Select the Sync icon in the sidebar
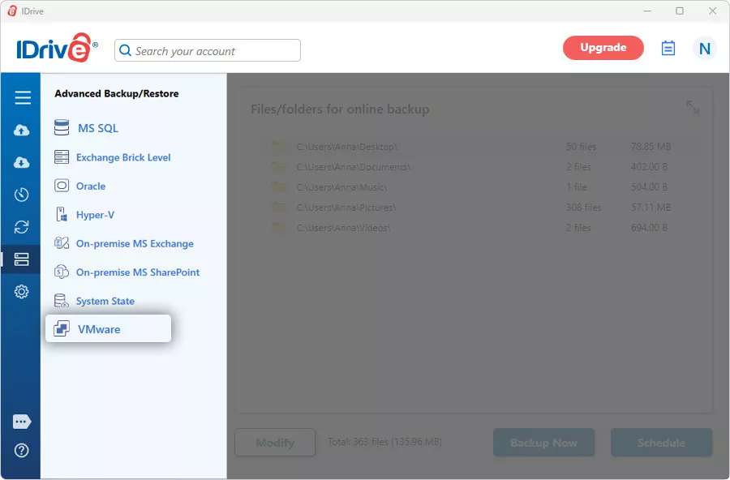 click(21, 227)
